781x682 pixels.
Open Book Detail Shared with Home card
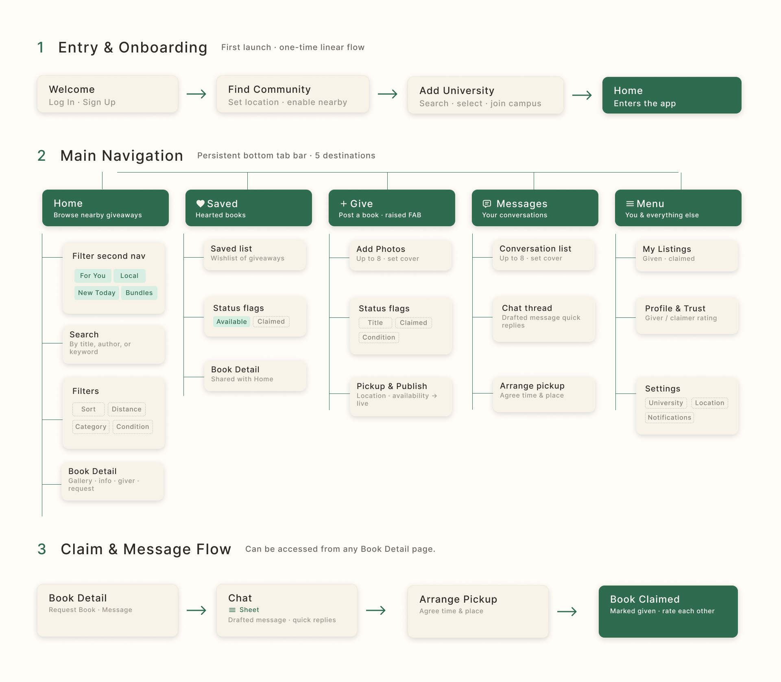tap(255, 376)
